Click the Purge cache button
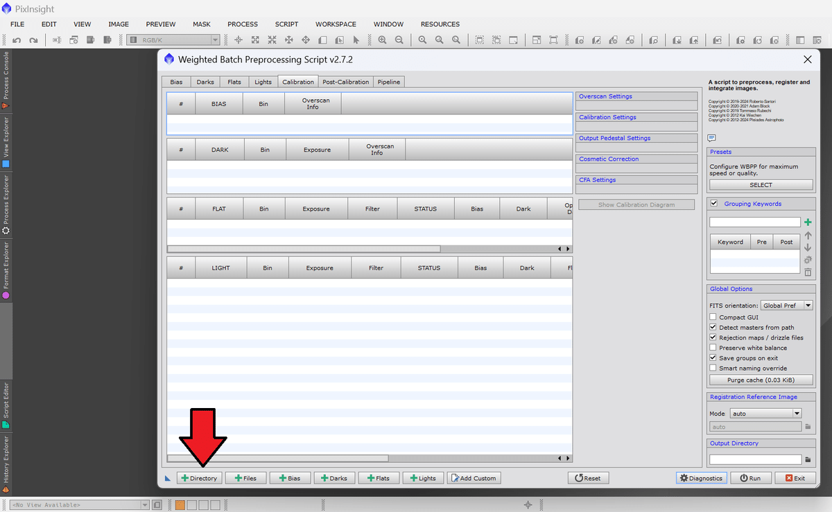Image resolution: width=832 pixels, height=512 pixels. (x=761, y=380)
